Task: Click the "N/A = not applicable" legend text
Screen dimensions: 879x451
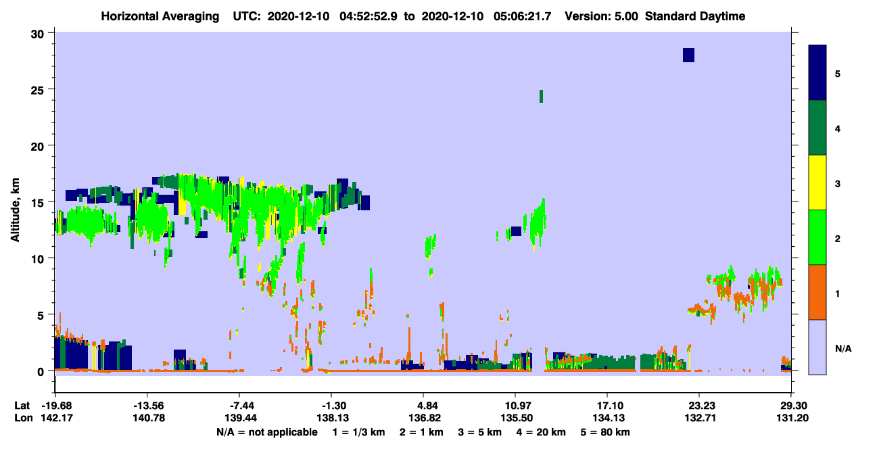Action: pos(266,432)
